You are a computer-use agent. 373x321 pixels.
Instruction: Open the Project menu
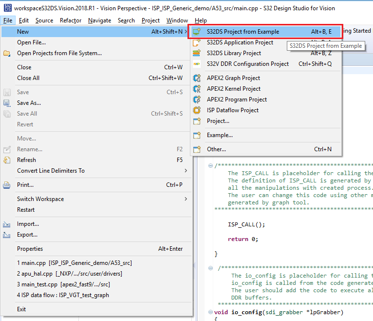pos(150,20)
